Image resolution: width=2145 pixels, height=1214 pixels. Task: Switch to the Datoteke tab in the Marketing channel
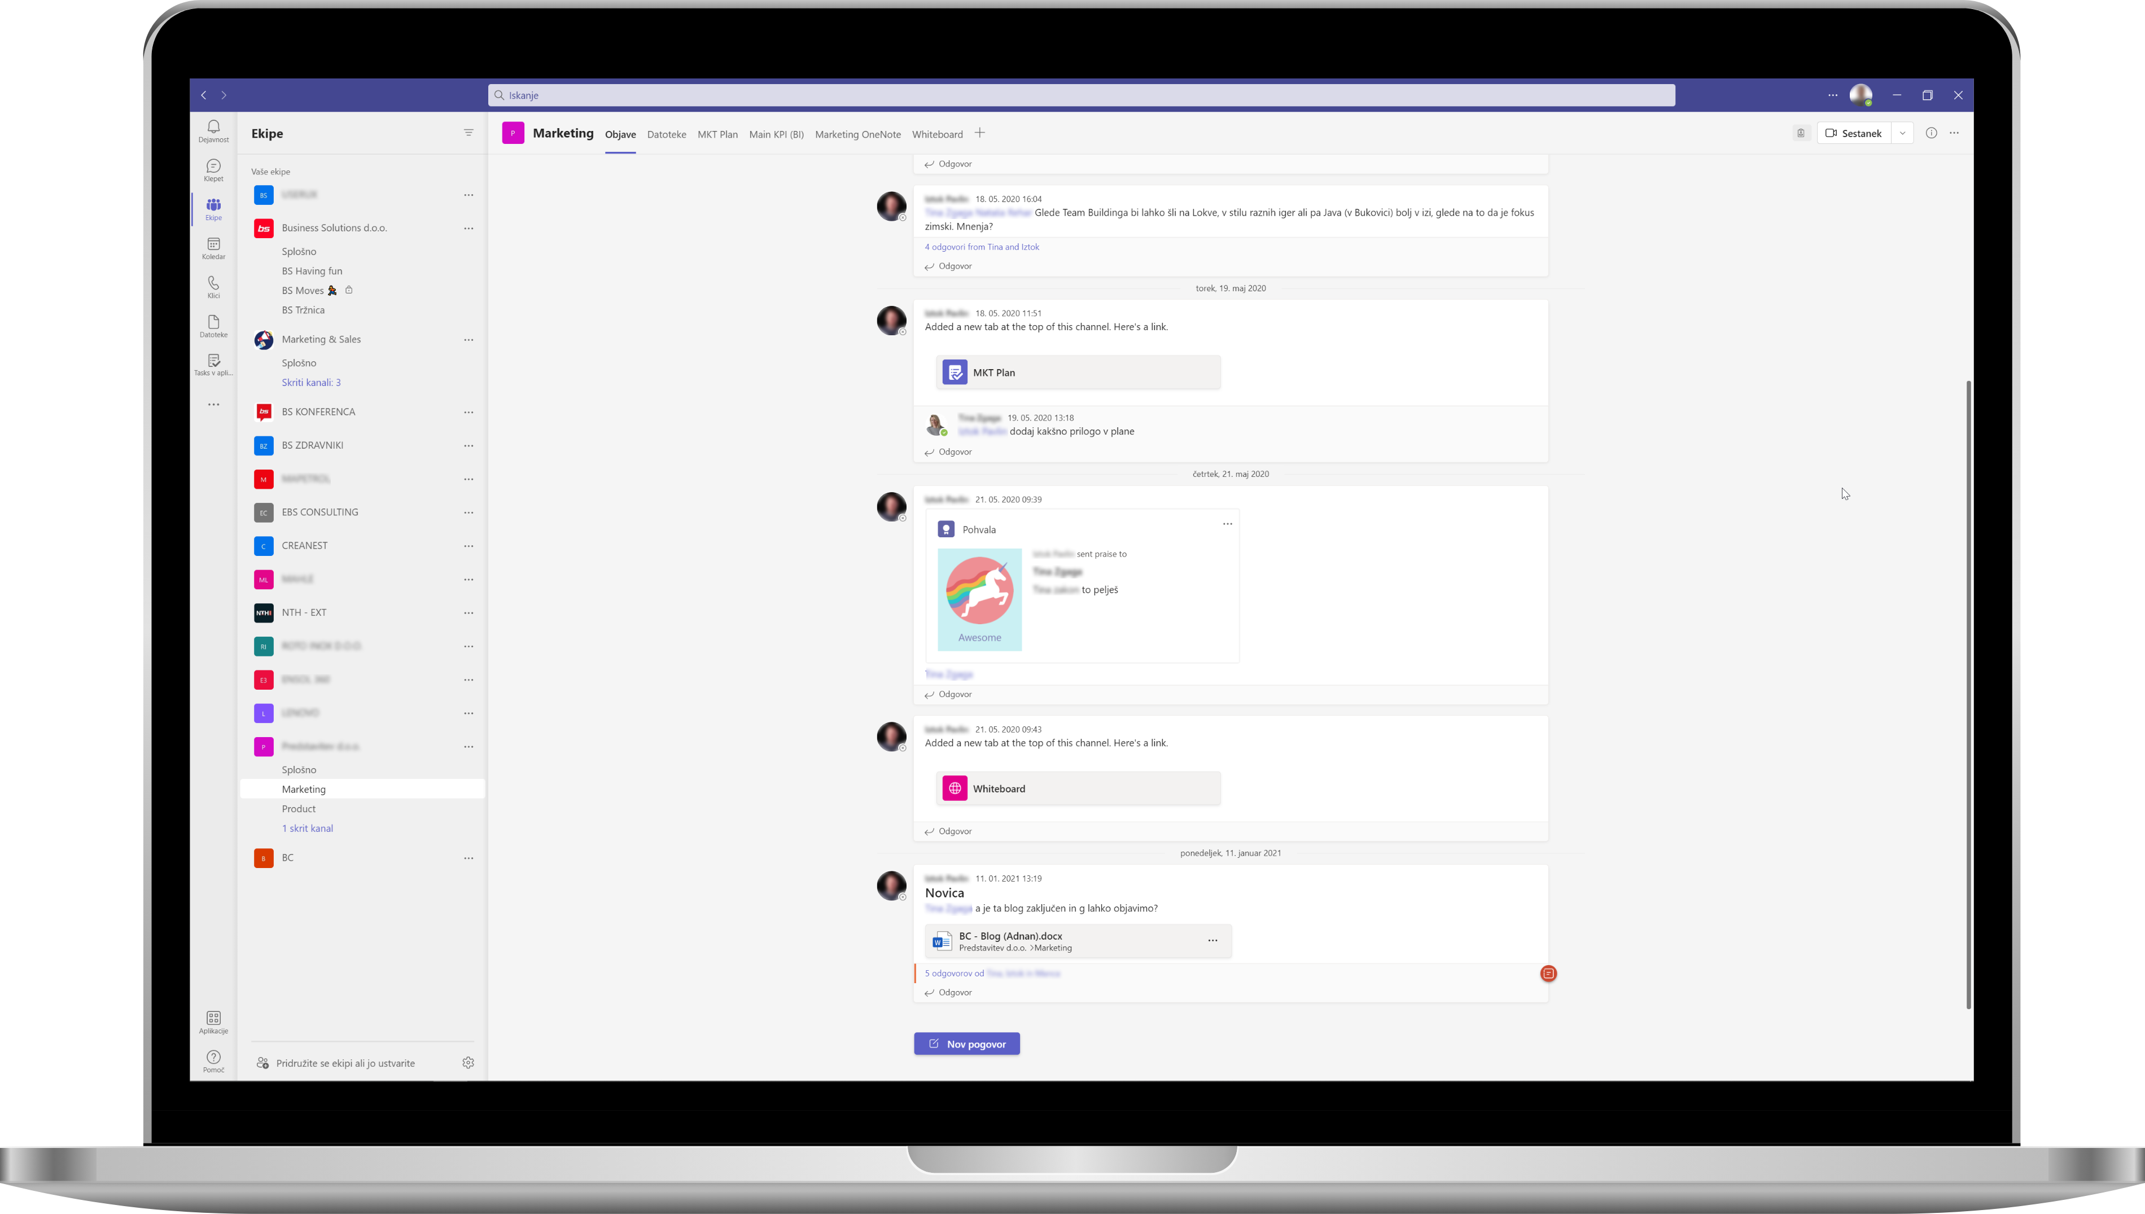pyautogui.click(x=666, y=134)
